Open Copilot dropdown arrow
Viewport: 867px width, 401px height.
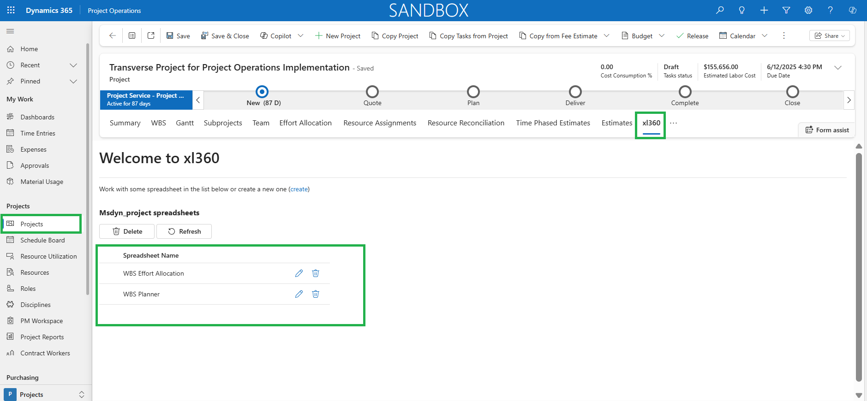pyautogui.click(x=300, y=35)
